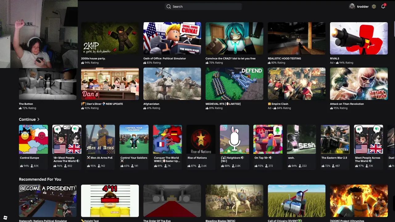Open Attack on Titan Revolution thumbnail
This screenshot has width=395, height=222.
(x=359, y=84)
